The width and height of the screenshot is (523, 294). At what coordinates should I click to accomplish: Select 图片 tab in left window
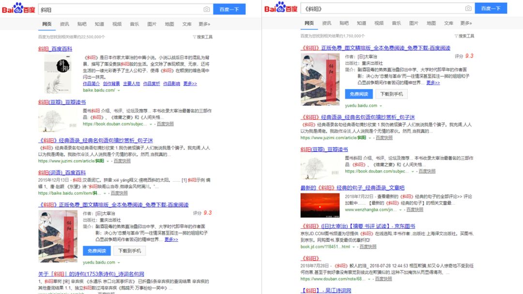[x=152, y=24]
